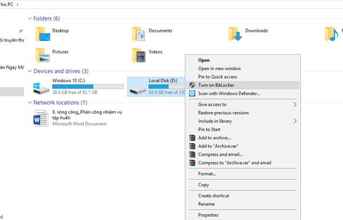Image resolution: width=343 pixels, height=220 pixels.
Task: Click WinRAR icon beside Compress to "Archive.rar" and email
Action: click(x=192, y=163)
